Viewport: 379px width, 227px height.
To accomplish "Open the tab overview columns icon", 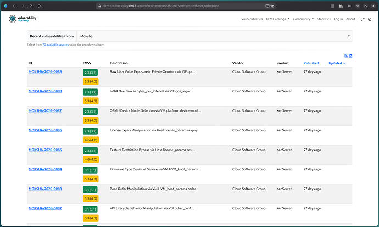I will [333, 6].
